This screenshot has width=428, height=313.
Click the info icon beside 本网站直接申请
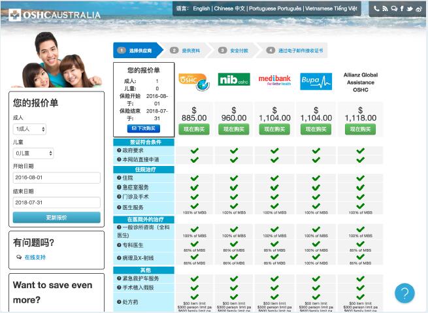click(x=119, y=159)
